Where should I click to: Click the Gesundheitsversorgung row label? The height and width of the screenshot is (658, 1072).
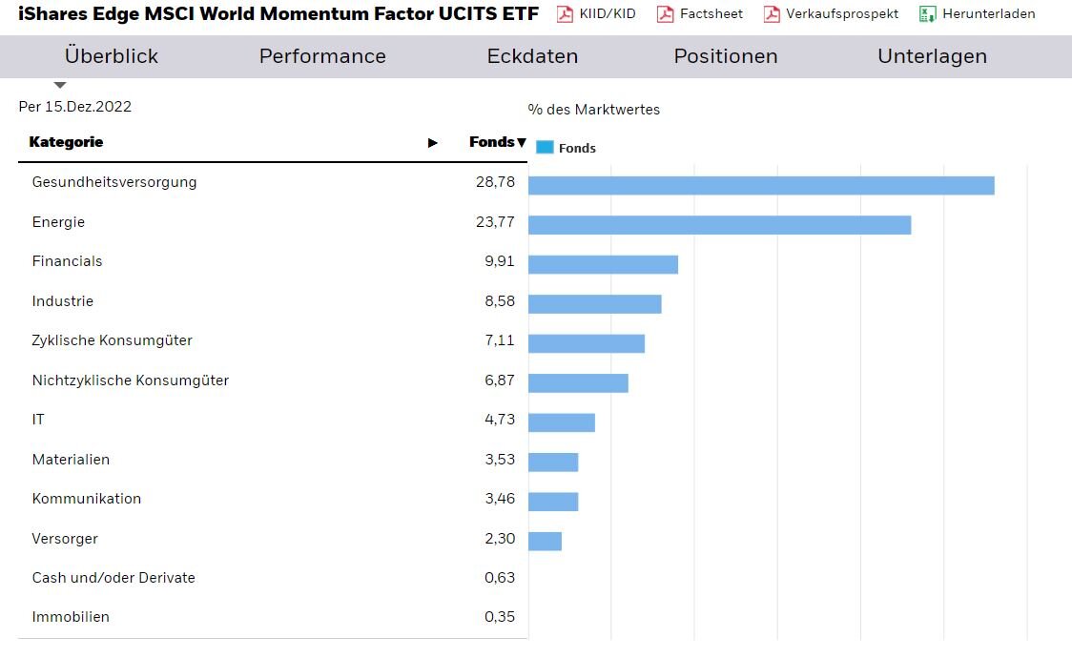pos(114,182)
